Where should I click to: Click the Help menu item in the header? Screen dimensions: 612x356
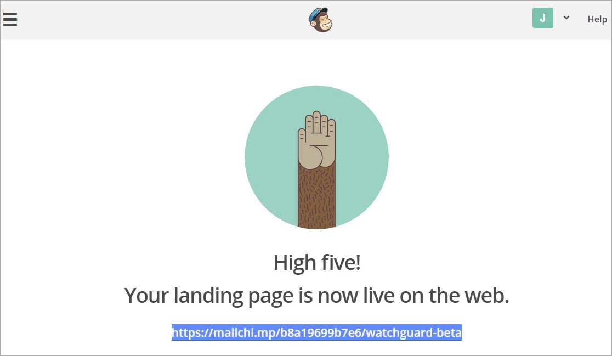click(x=597, y=19)
